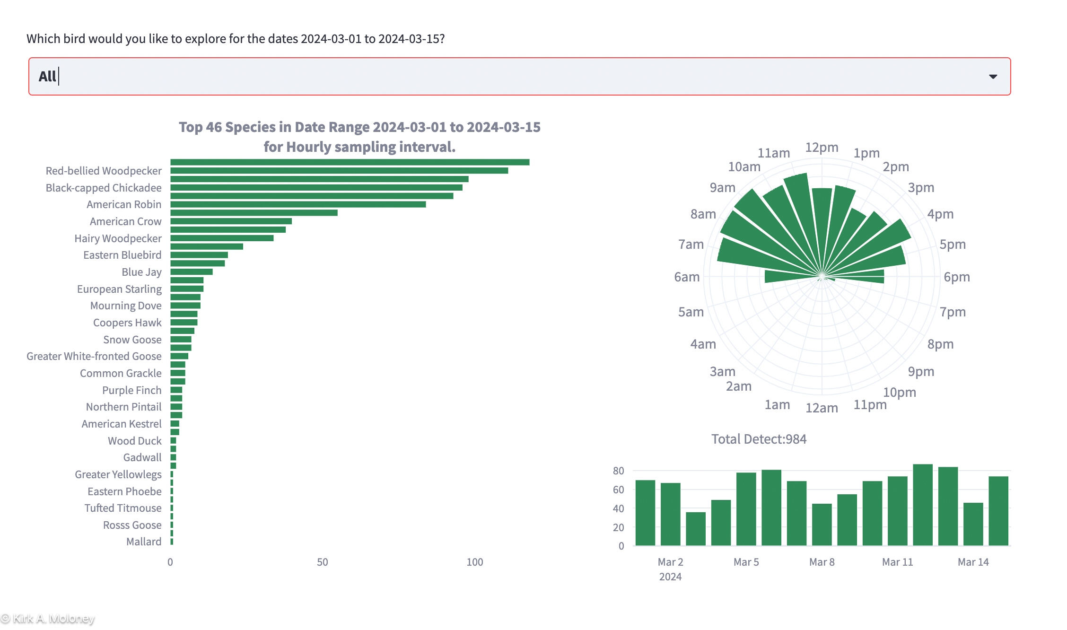
Task: Click the Blue Jay species bar
Action: (x=191, y=272)
